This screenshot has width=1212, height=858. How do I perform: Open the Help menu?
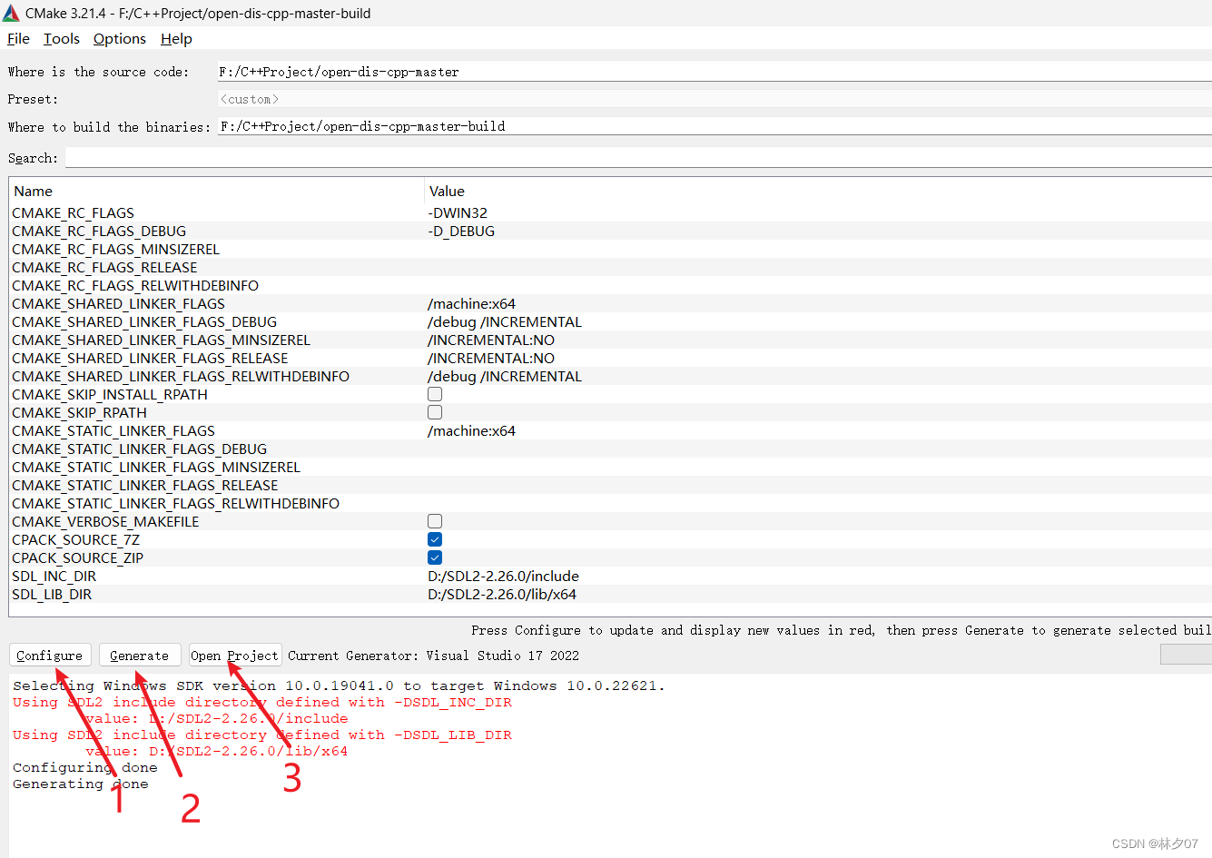pyautogui.click(x=175, y=39)
